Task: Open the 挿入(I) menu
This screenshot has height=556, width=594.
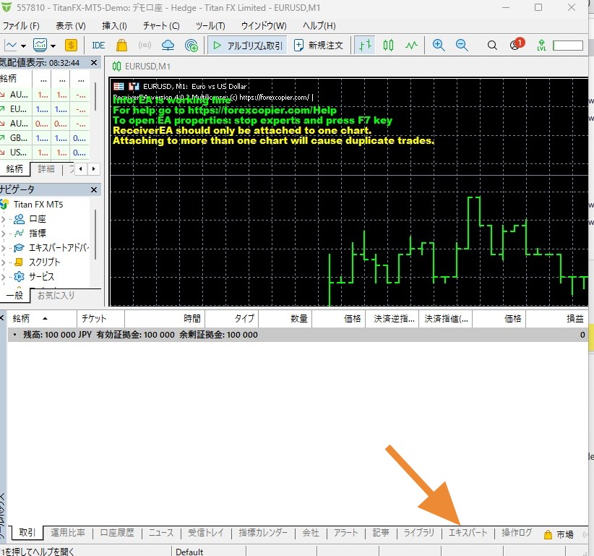Action: pos(114,26)
